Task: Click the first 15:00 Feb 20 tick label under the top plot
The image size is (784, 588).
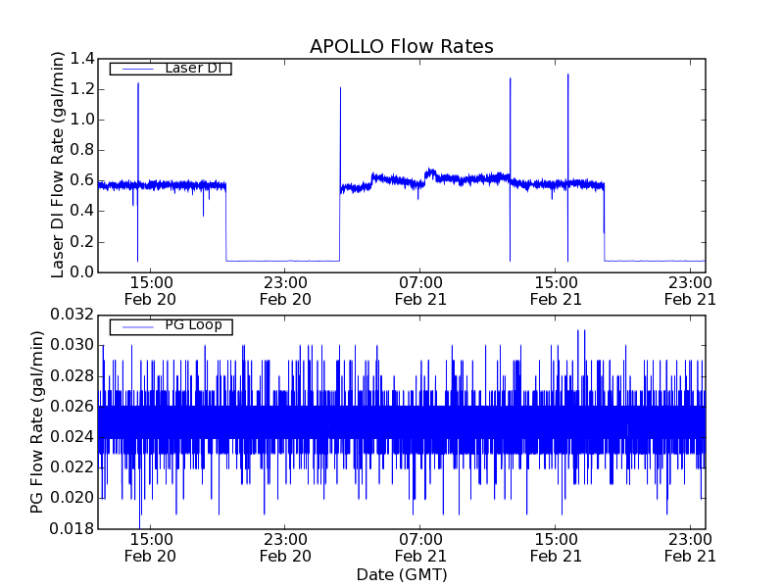Action: click(151, 290)
